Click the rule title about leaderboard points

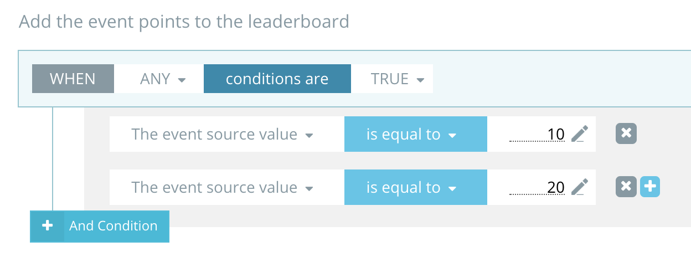(184, 22)
